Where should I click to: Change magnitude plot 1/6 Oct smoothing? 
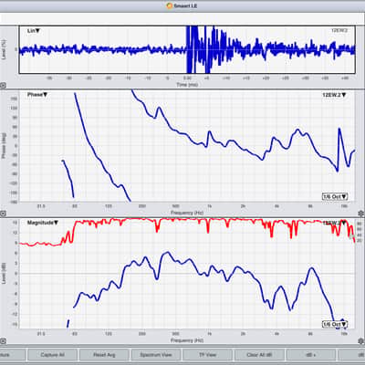point(335,324)
